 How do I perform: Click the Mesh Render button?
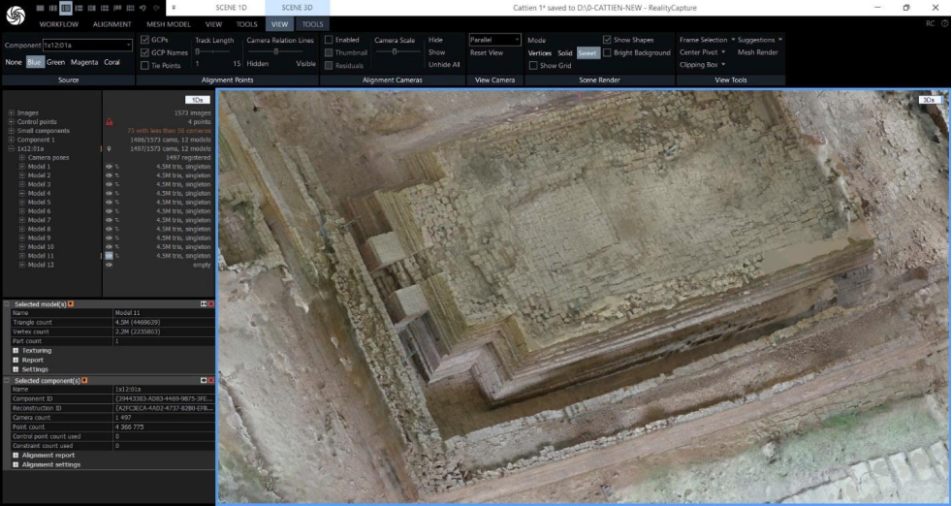pyautogui.click(x=758, y=52)
